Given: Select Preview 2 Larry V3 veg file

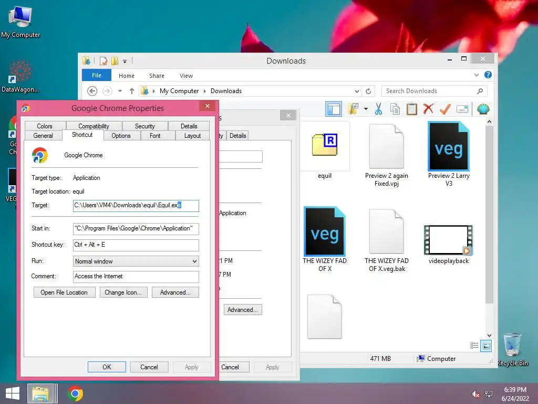Looking at the screenshot, I should pyautogui.click(x=449, y=155).
